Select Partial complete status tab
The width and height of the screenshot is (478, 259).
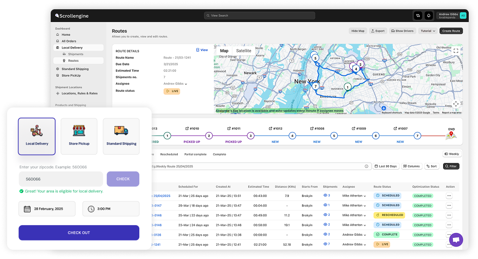click(x=195, y=154)
